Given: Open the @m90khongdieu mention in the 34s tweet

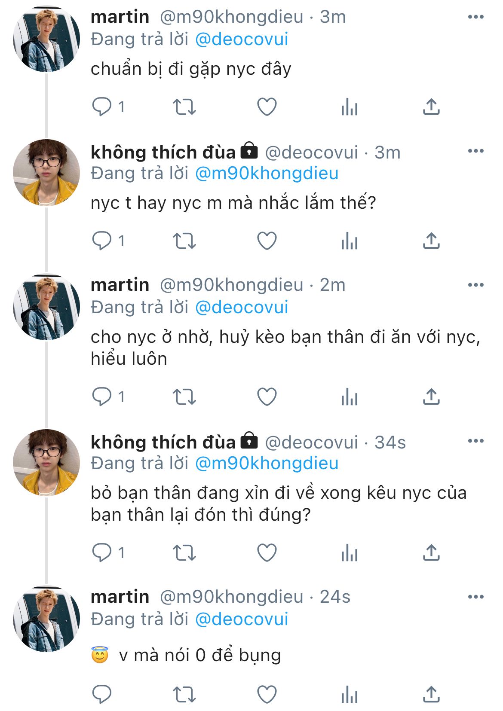Looking at the screenshot, I should [x=267, y=464].
